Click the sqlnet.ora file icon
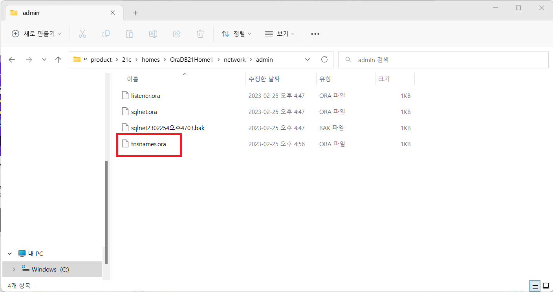This screenshot has width=553, height=292. pos(125,112)
